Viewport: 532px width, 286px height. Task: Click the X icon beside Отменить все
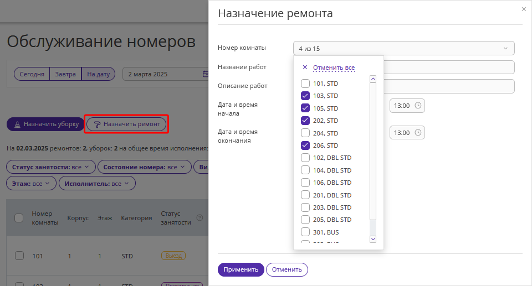tap(305, 67)
